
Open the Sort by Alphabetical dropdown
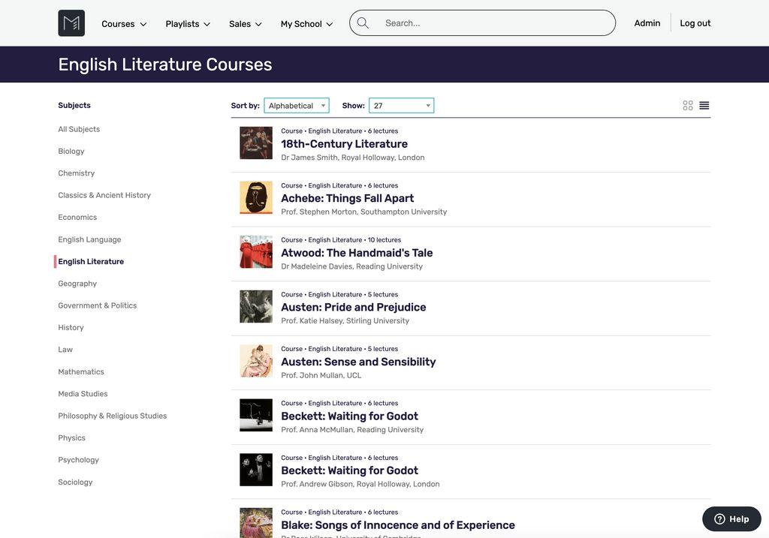[297, 105]
